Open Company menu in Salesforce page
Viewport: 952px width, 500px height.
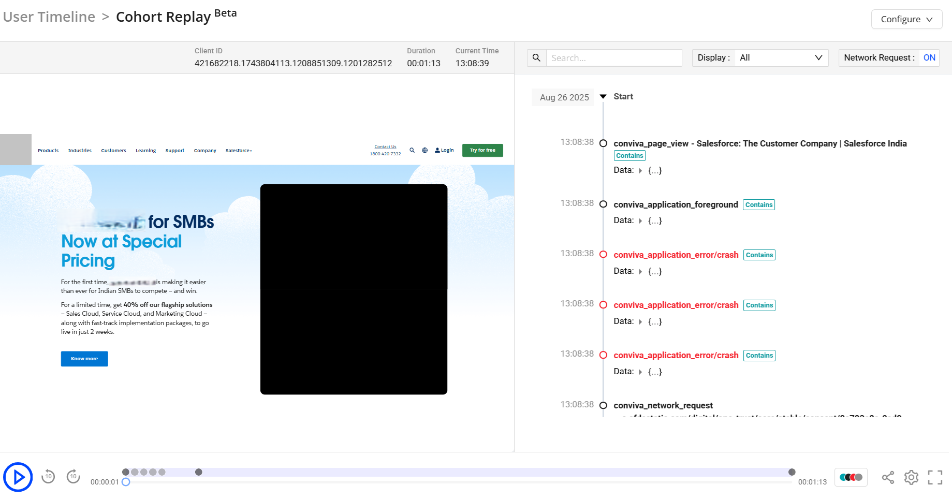[x=205, y=151]
